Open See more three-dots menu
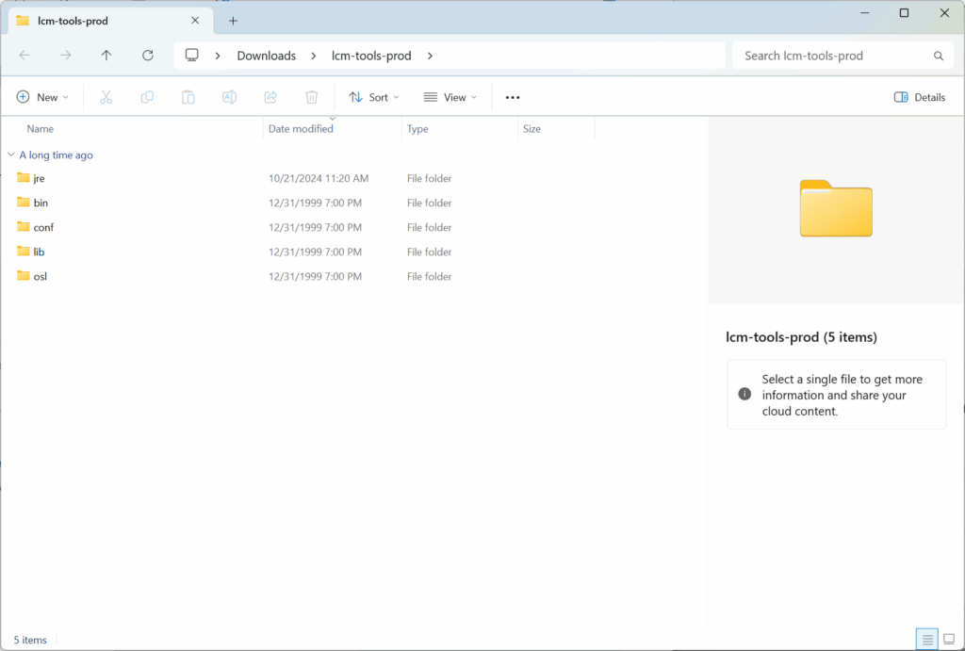The height and width of the screenshot is (651, 965). coord(513,97)
